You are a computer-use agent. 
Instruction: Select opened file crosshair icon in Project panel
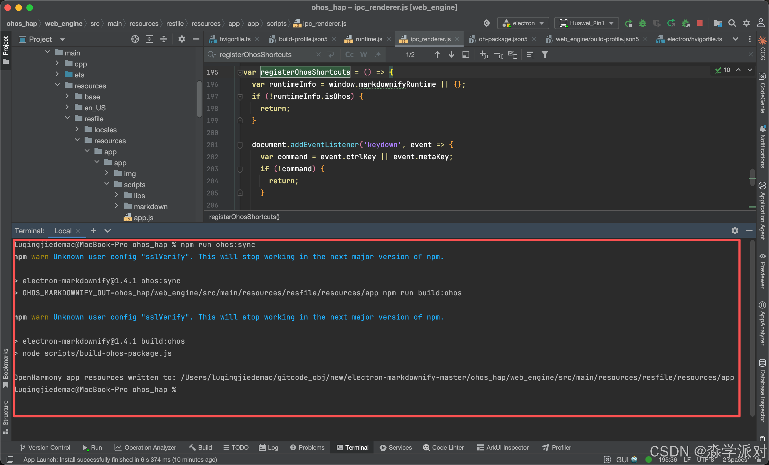point(135,39)
